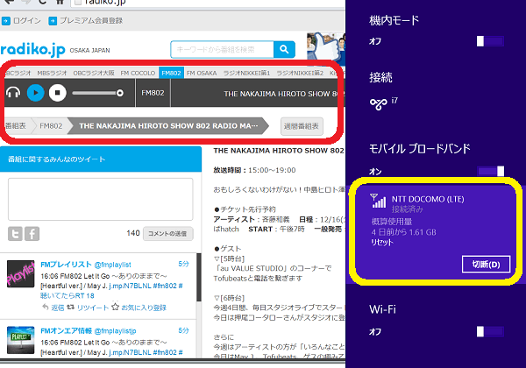Click the 切断(D) disconnect button
The height and width of the screenshot is (368, 526).
point(486,265)
